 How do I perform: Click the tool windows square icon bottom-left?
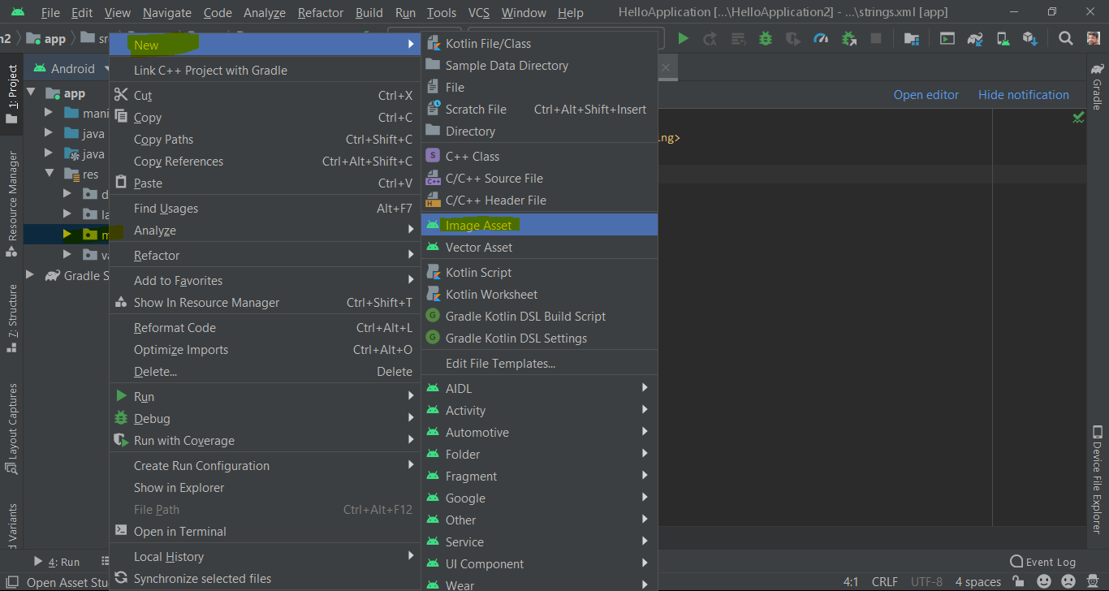pyautogui.click(x=11, y=582)
